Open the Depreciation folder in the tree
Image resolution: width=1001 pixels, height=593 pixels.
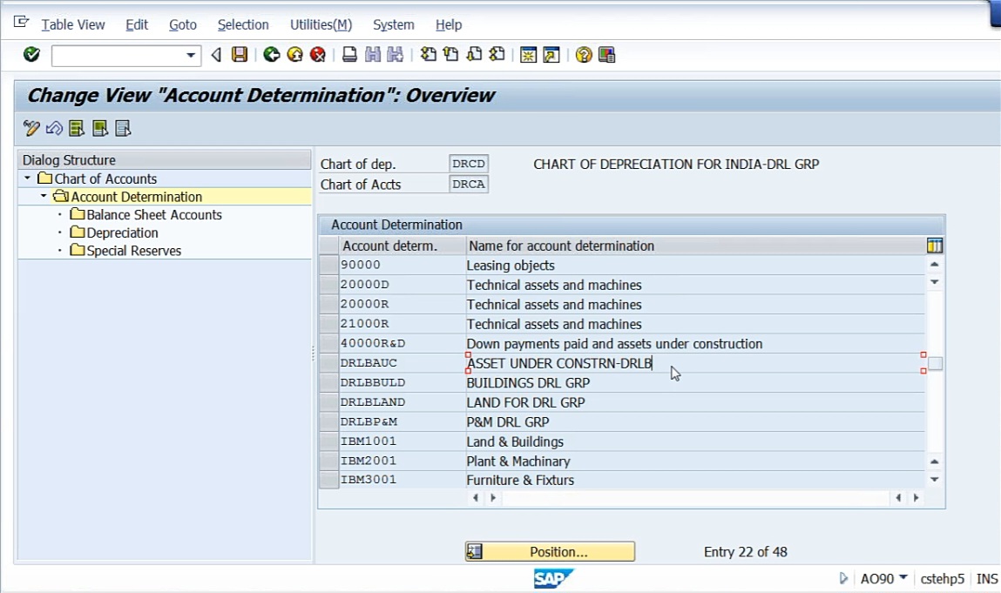pos(114,232)
